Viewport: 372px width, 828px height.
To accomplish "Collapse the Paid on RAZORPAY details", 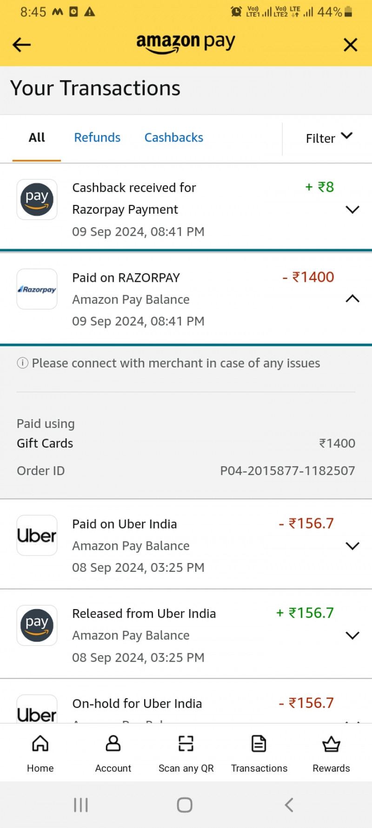I will [x=352, y=299].
